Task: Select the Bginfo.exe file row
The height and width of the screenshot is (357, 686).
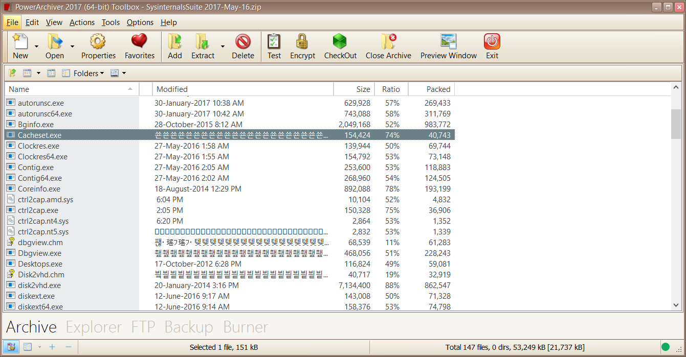Action: [230, 124]
